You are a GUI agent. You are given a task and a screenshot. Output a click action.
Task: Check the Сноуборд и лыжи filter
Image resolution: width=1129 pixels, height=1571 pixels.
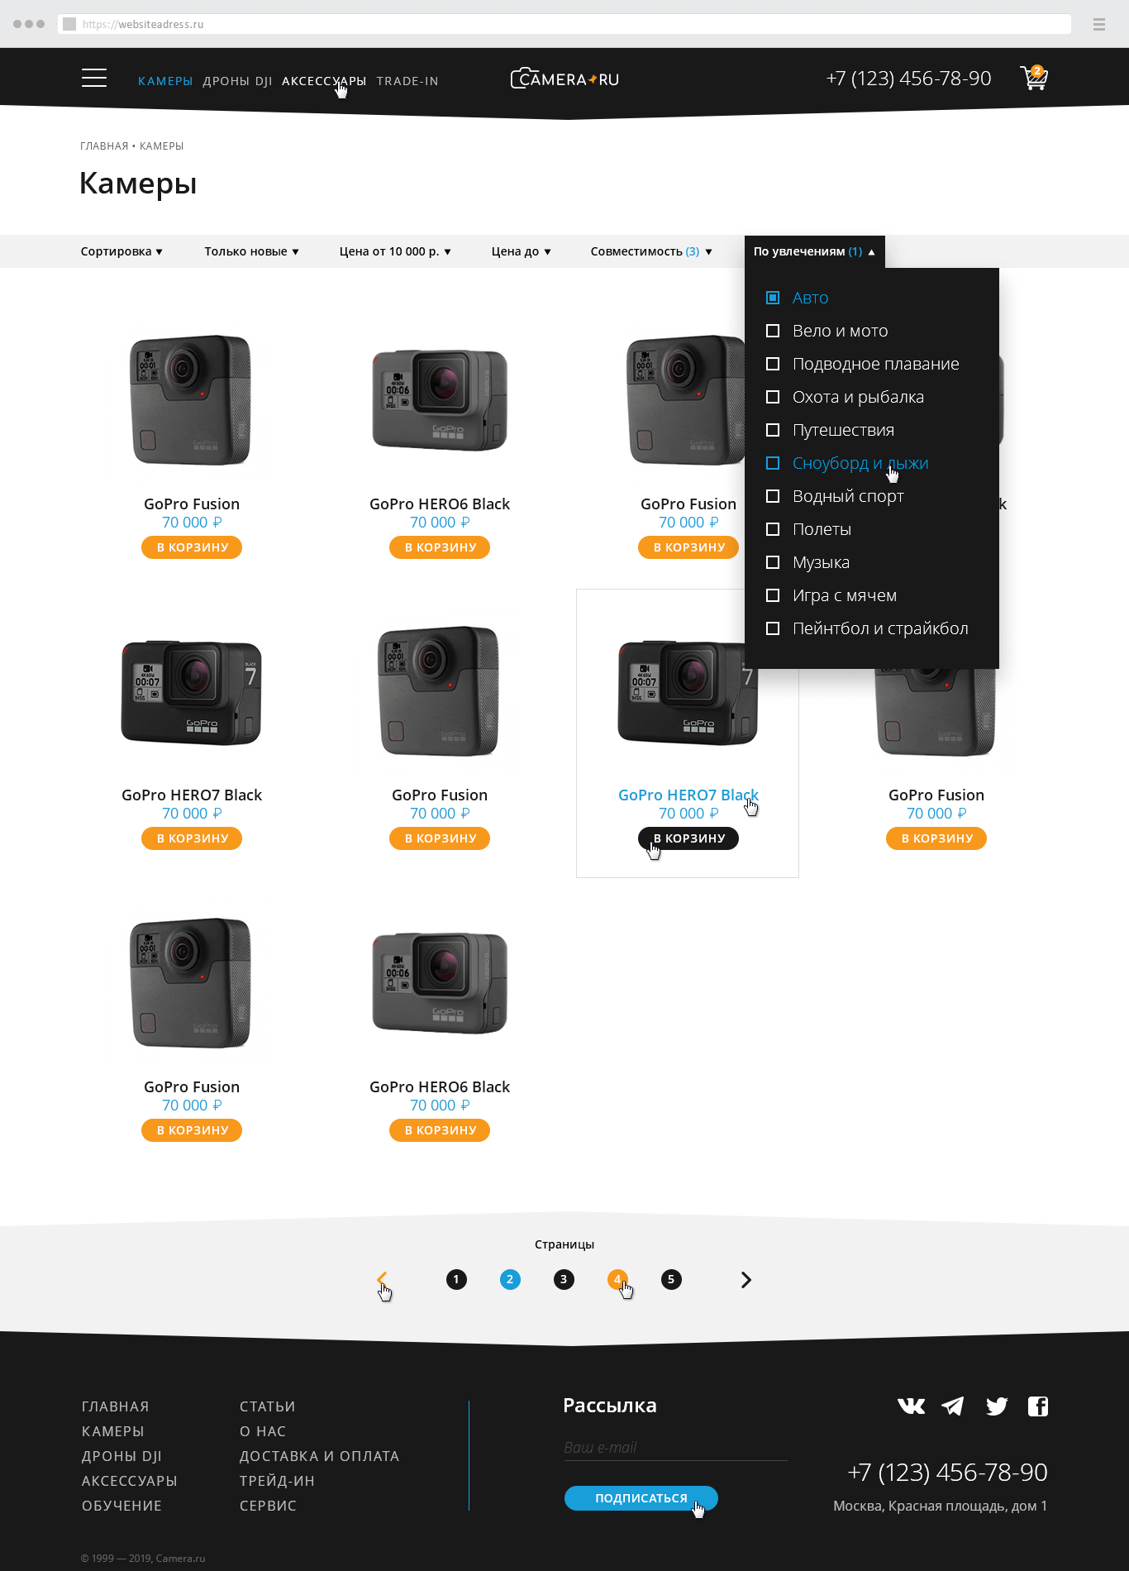773,463
